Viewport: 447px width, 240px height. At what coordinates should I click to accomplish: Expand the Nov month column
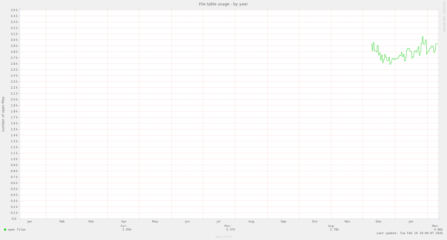click(x=347, y=221)
